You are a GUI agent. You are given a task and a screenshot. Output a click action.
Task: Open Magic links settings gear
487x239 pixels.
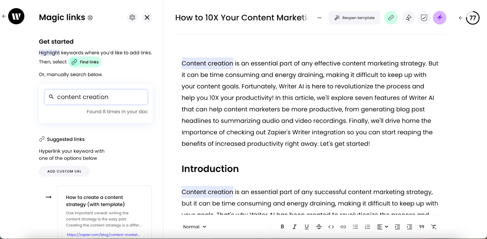132,17
